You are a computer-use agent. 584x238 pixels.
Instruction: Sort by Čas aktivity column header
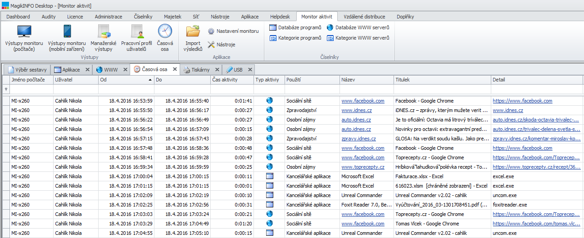(232, 80)
